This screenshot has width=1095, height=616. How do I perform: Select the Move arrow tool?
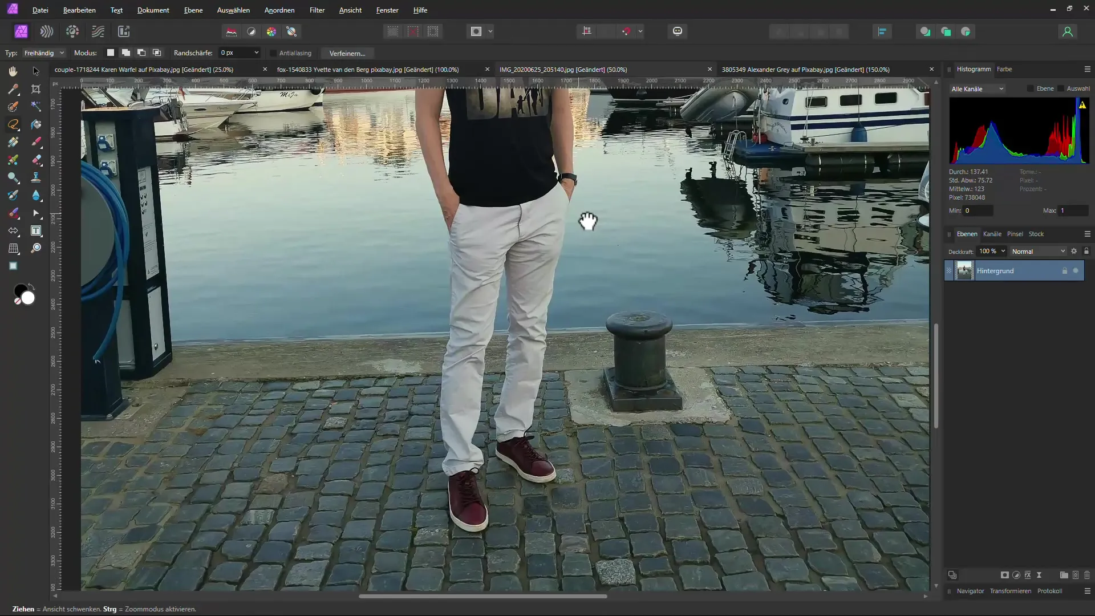(36, 71)
